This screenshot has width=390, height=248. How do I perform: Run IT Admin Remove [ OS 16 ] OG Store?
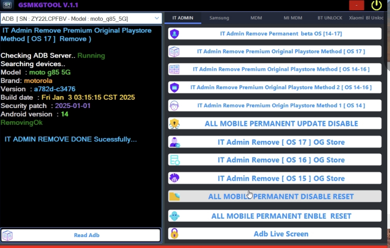274,160
